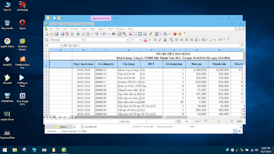
Task: Click the Ins mode button in status bar
Action: tap(187, 121)
